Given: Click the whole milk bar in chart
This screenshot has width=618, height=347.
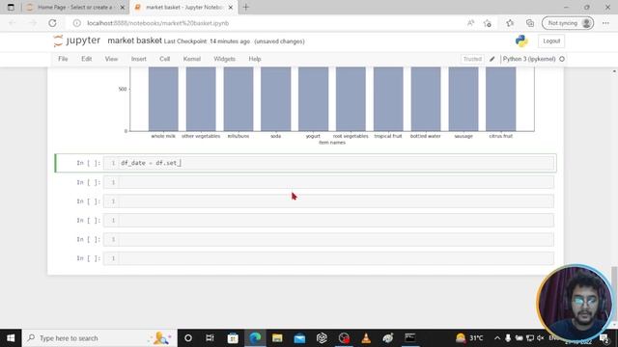Looking at the screenshot, I should [163, 98].
